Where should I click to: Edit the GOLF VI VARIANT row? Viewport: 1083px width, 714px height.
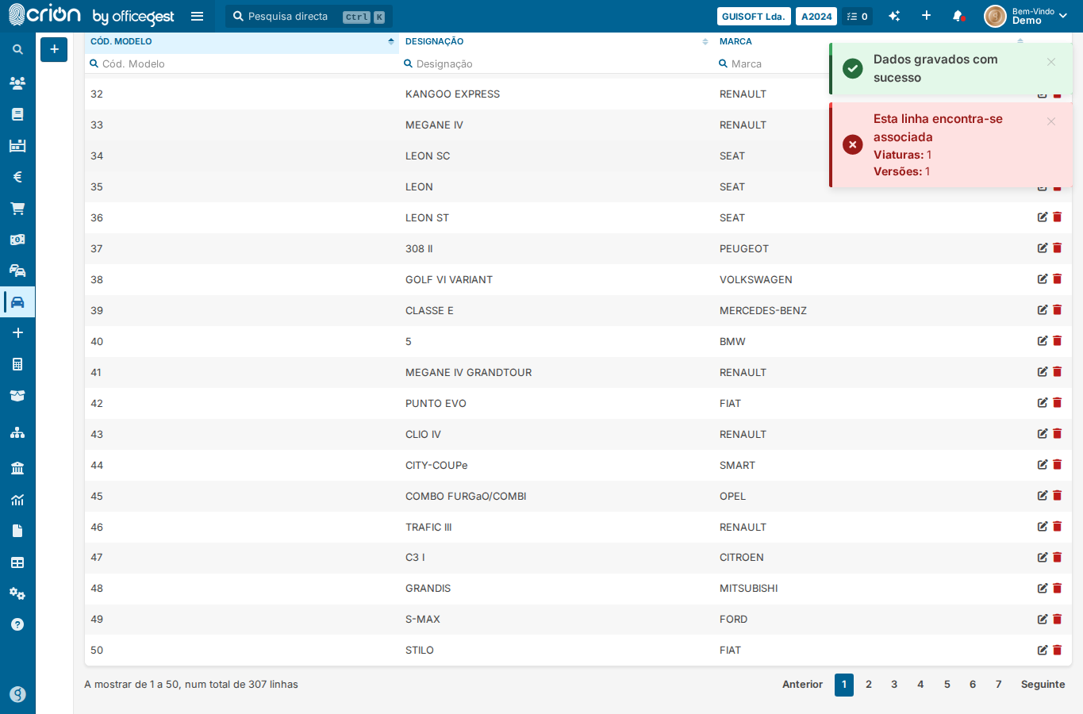pos(1043,279)
